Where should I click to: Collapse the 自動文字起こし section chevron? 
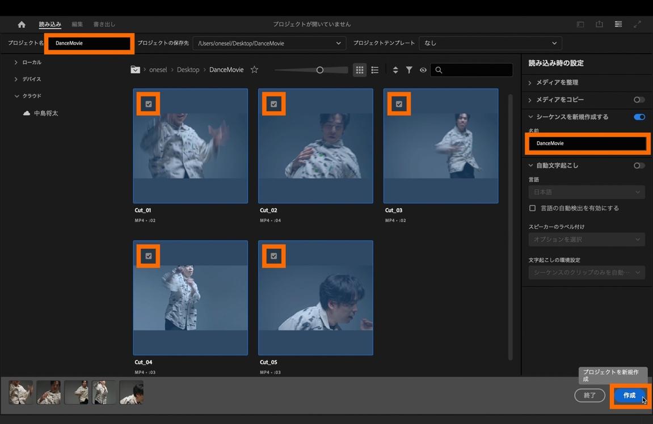530,166
